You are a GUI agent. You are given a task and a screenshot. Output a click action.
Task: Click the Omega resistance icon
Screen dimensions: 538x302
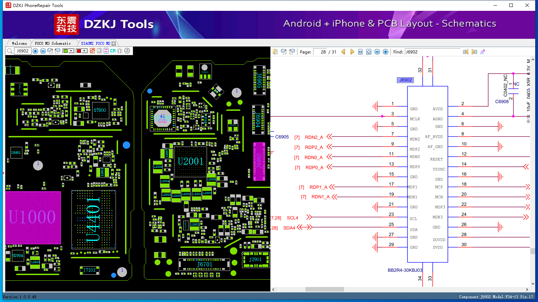pos(120,51)
